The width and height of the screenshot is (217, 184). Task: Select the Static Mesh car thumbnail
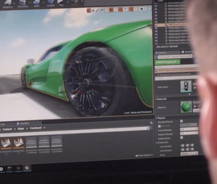(x=186, y=86)
